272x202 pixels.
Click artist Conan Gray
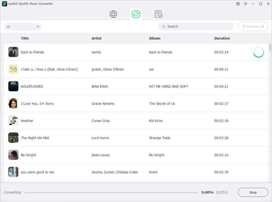[x=101, y=121]
